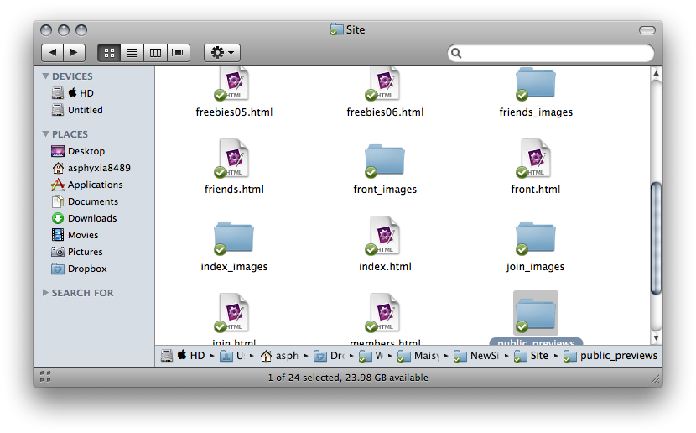The height and width of the screenshot is (433, 696).
Task: Click the computer icon in path bar
Action: tap(167, 356)
